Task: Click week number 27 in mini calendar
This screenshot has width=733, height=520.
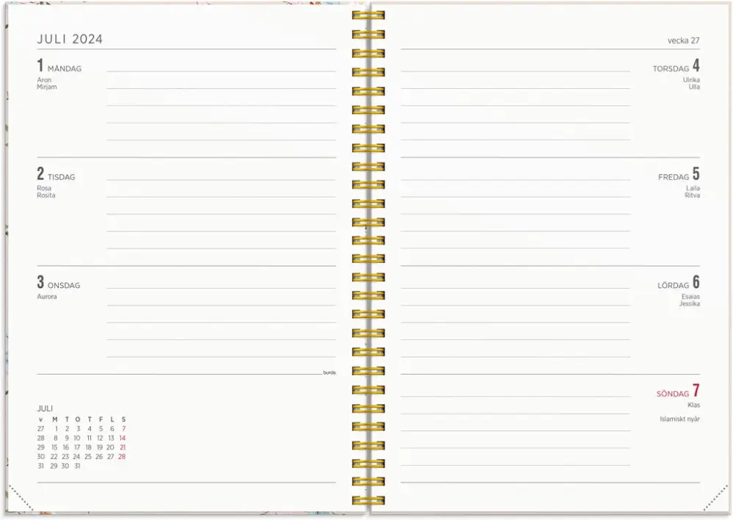Action: [40, 429]
